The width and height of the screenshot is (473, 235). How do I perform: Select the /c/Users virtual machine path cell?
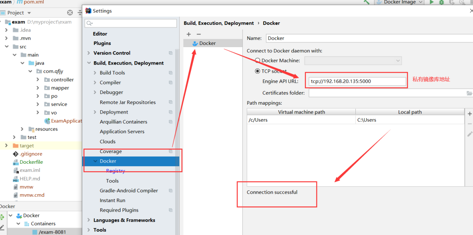301,120
